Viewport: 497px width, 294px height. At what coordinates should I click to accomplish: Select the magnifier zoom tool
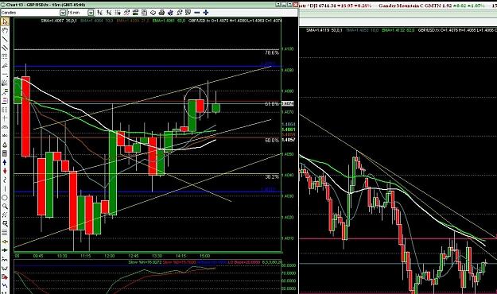pos(5,207)
